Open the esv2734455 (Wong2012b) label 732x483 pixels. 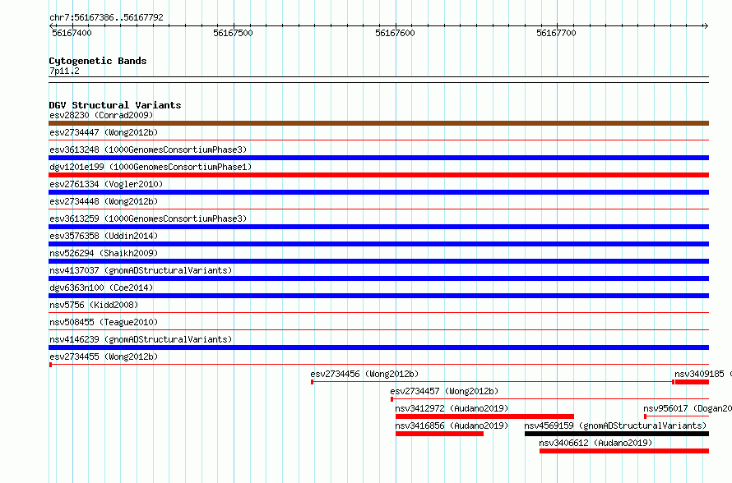pos(104,356)
